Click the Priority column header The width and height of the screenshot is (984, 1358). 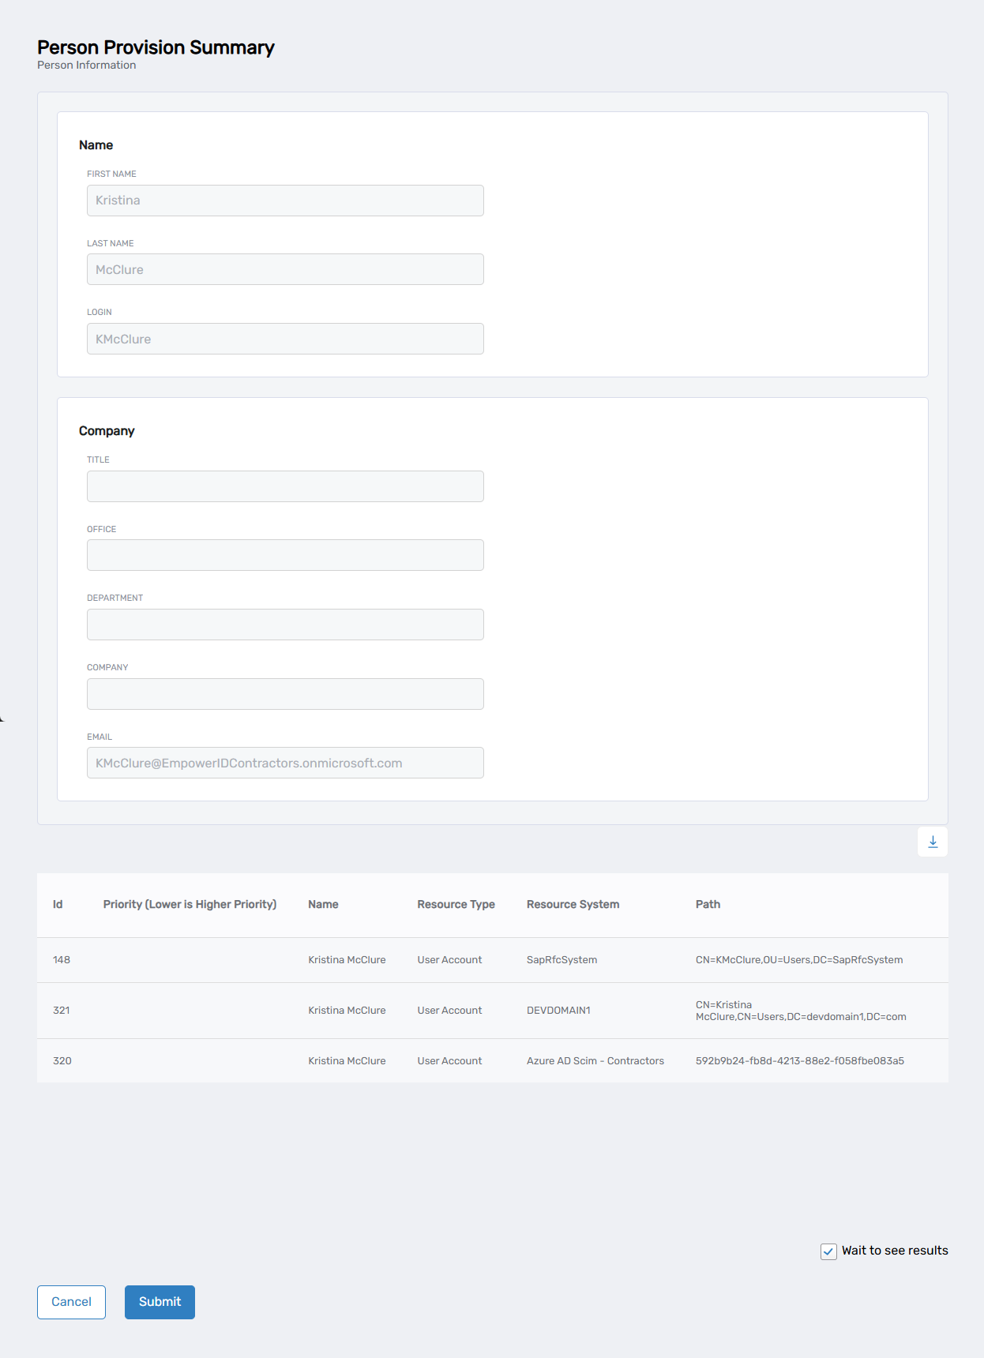click(x=190, y=905)
